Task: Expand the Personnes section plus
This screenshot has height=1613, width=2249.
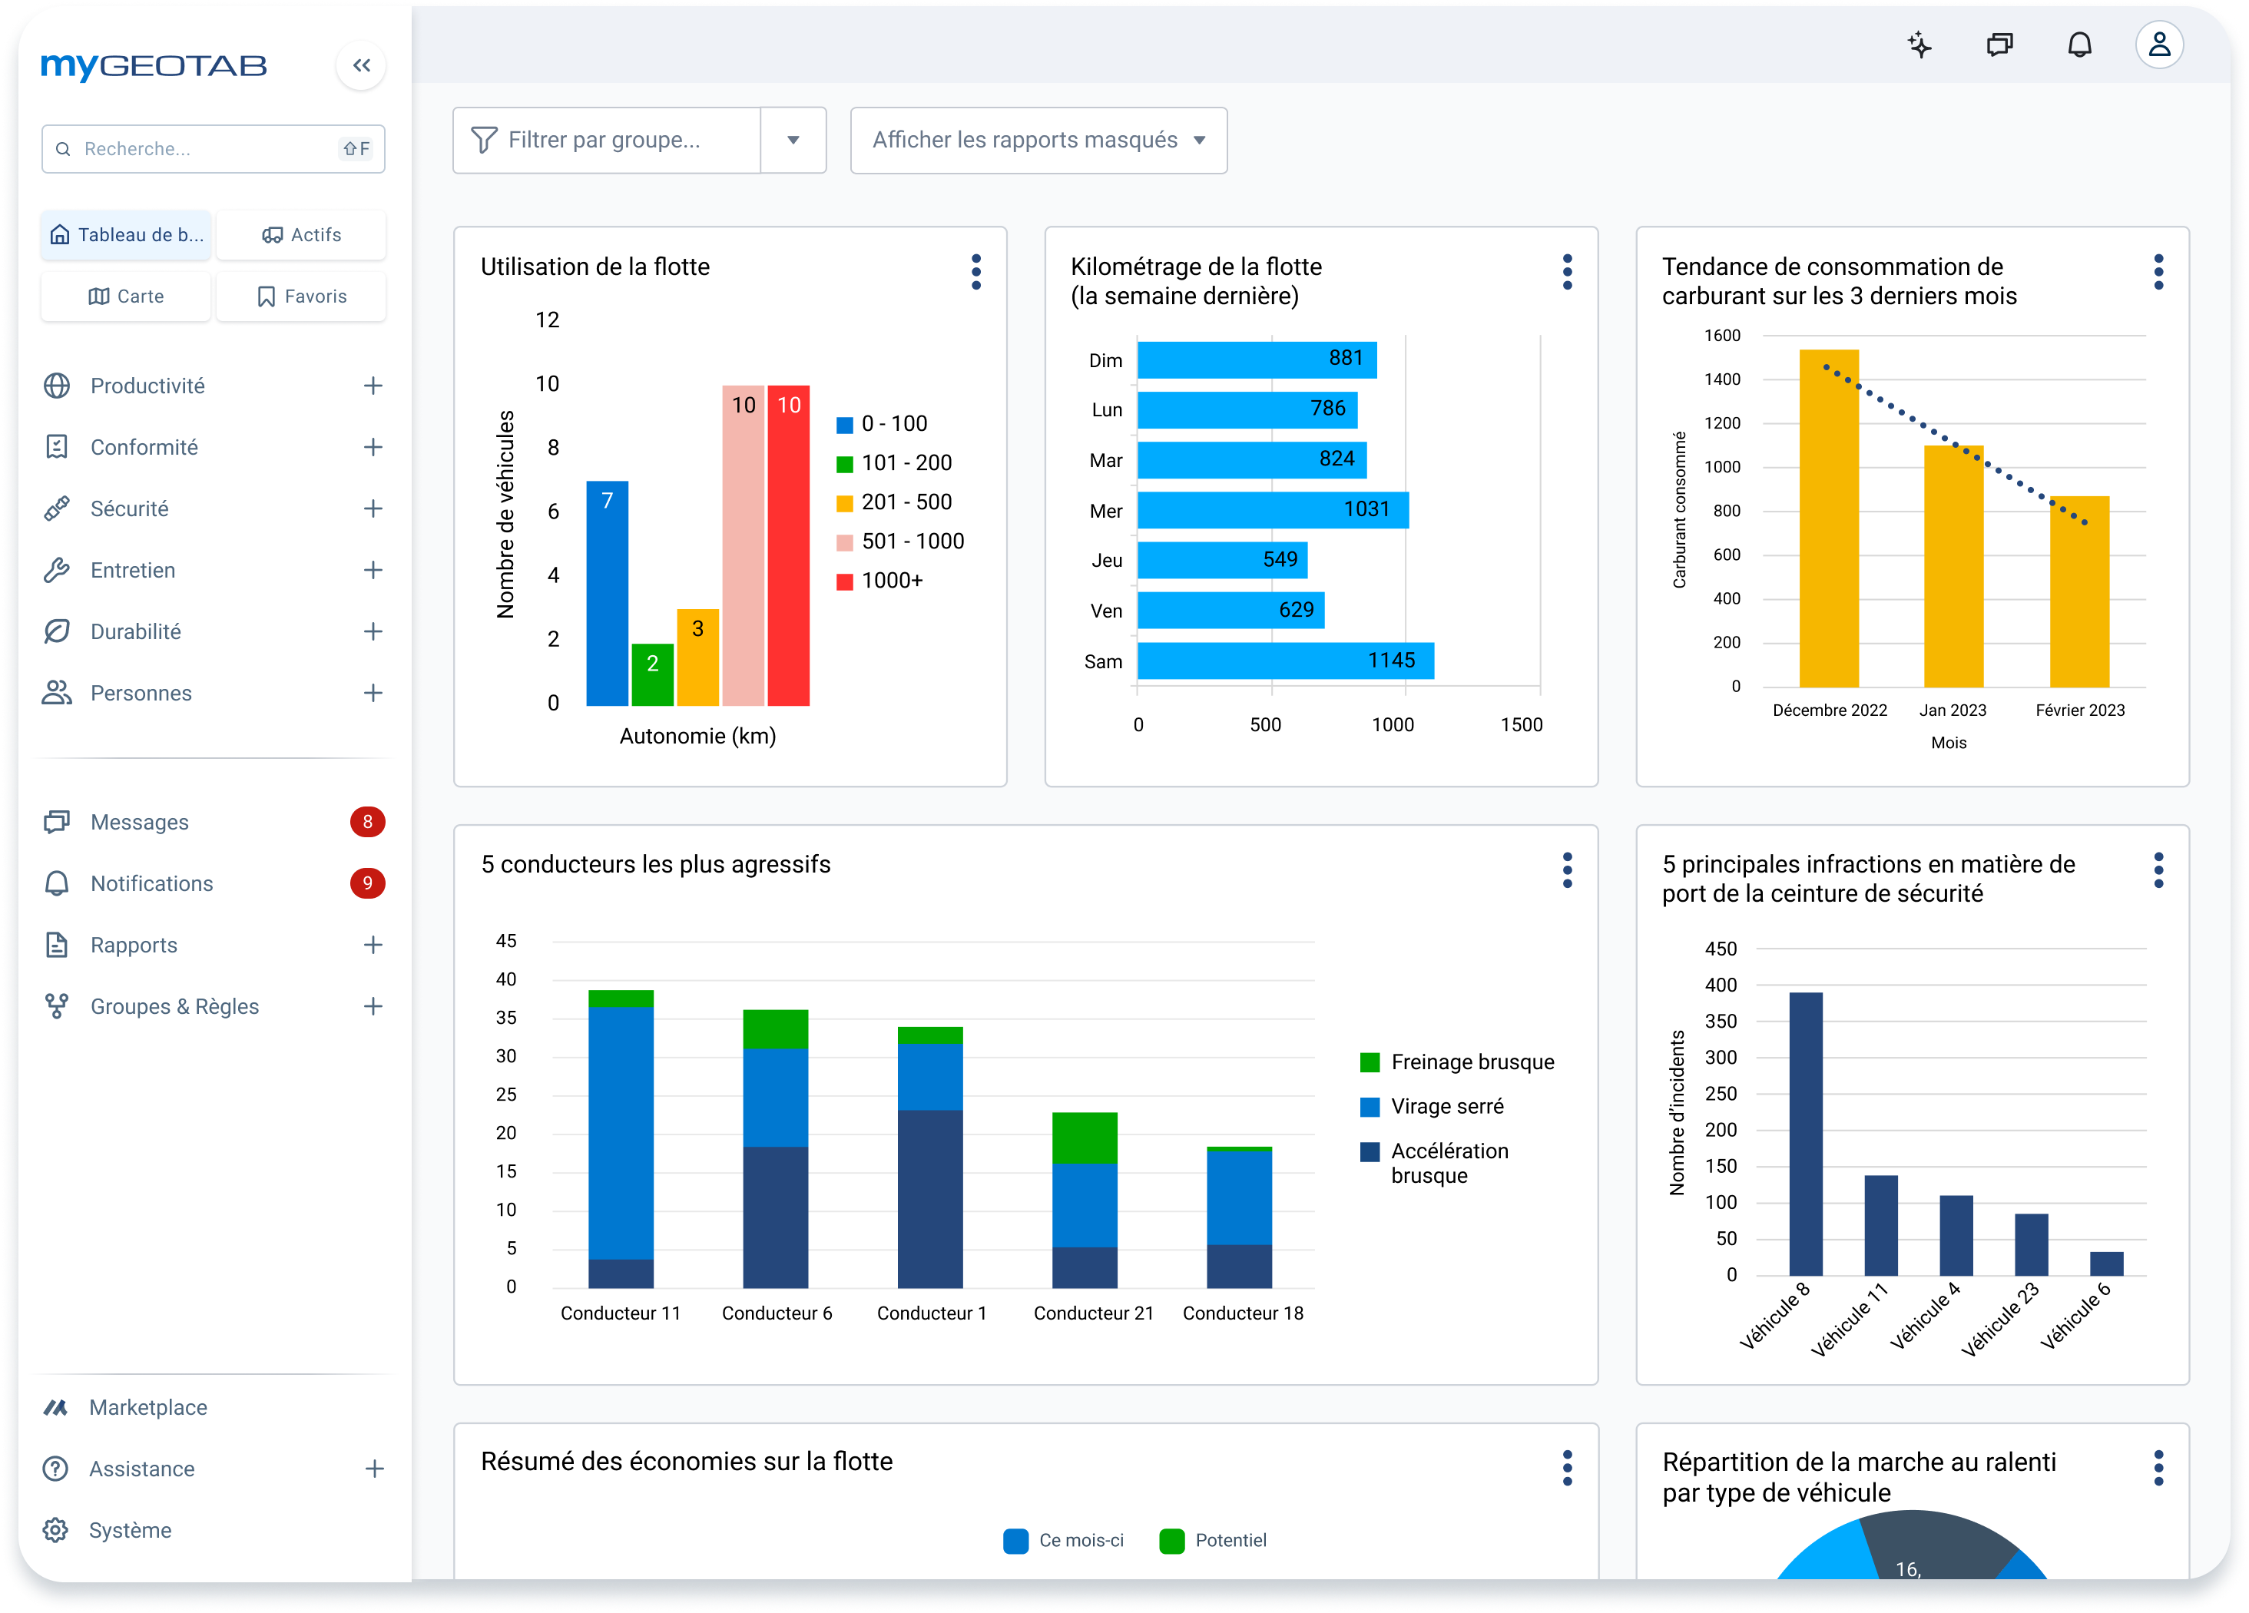Action: click(x=373, y=693)
